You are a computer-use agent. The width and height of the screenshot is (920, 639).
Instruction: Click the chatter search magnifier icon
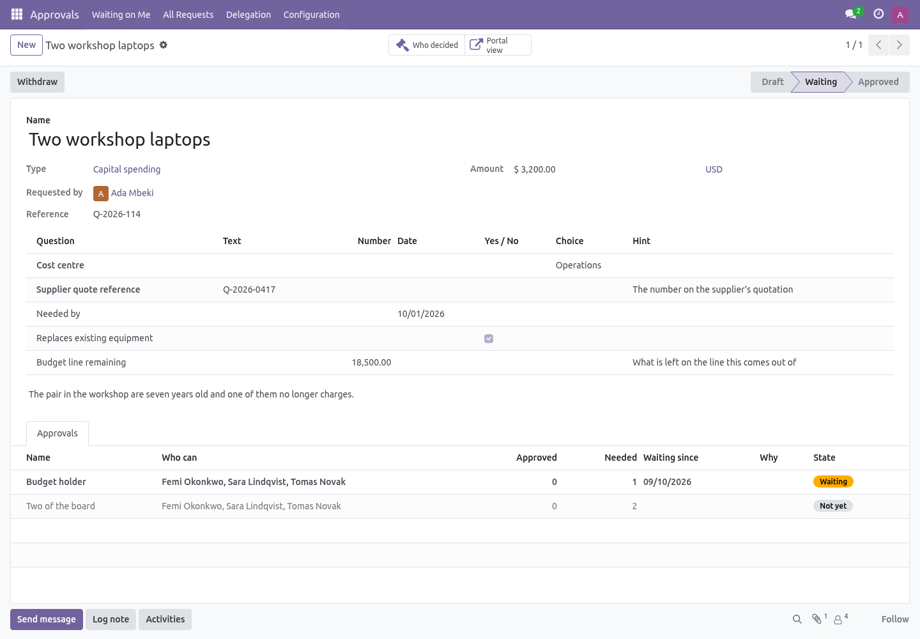point(797,619)
